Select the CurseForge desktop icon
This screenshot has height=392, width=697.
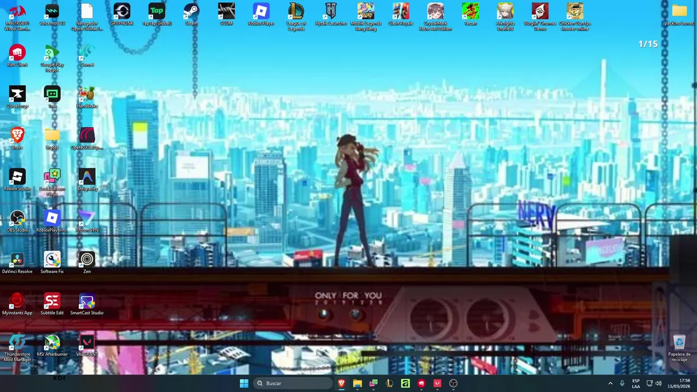[x=17, y=98]
